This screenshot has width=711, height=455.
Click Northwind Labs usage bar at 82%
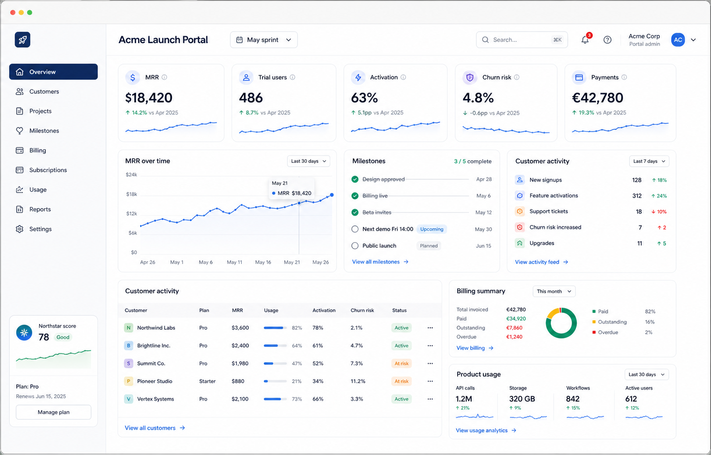pos(275,328)
